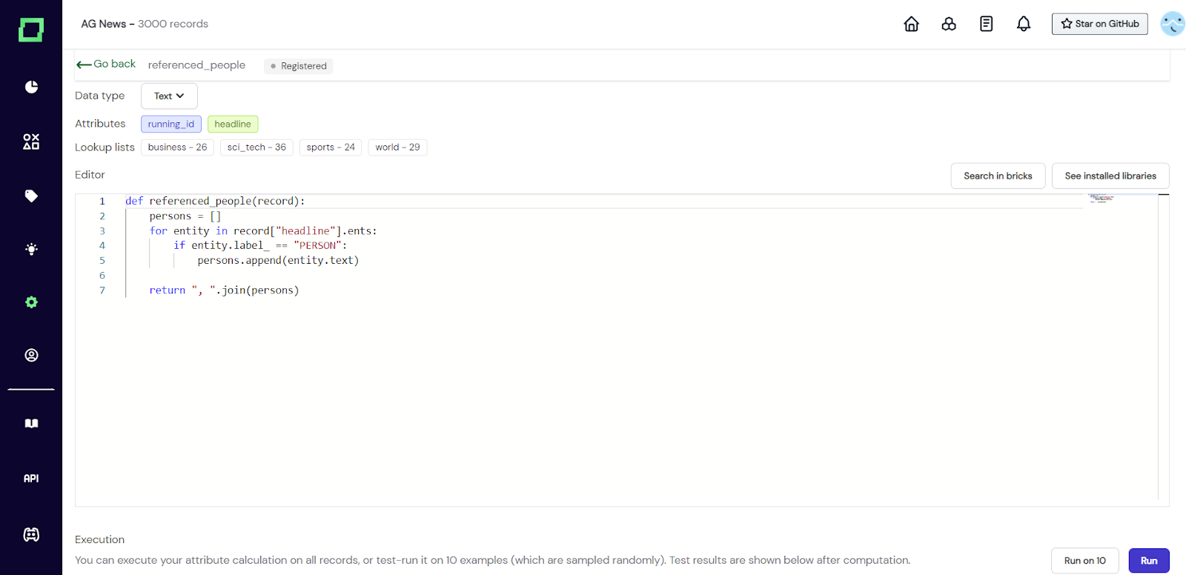The width and height of the screenshot is (1186, 575).
Task: Click the referenced_people attribute name
Action: [x=196, y=65]
